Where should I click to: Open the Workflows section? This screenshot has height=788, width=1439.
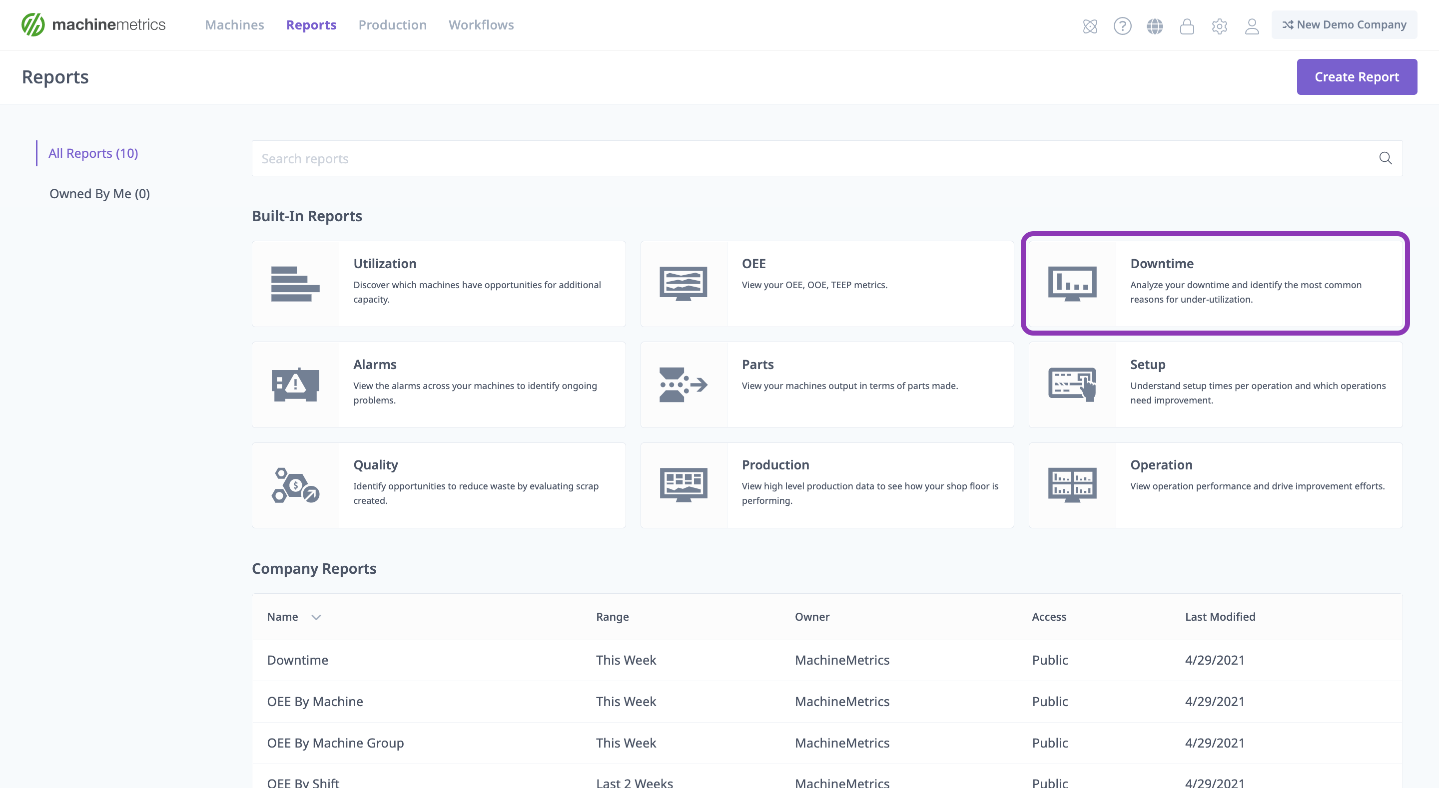(481, 24)
